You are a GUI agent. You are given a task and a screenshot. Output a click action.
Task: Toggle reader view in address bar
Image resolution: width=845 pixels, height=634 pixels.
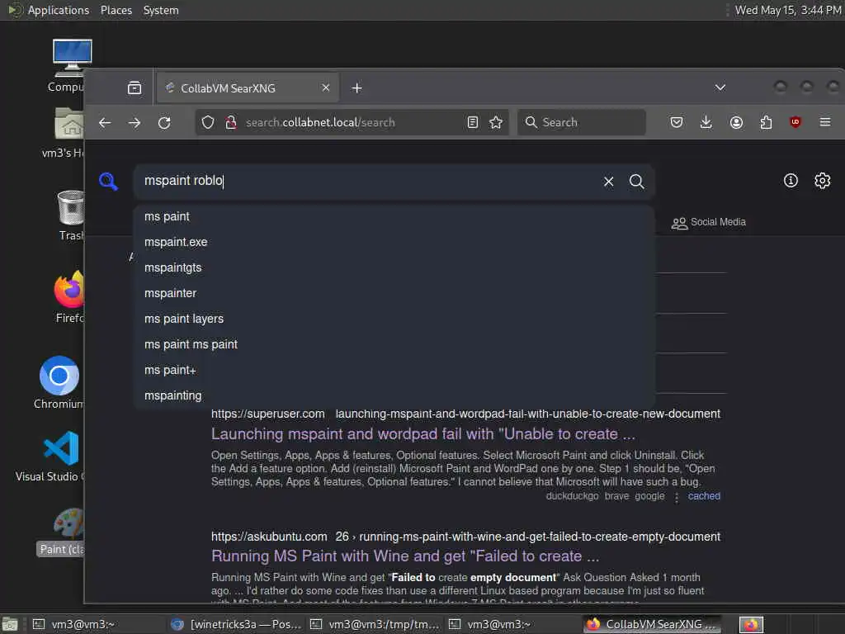click(x=473, y=122)
